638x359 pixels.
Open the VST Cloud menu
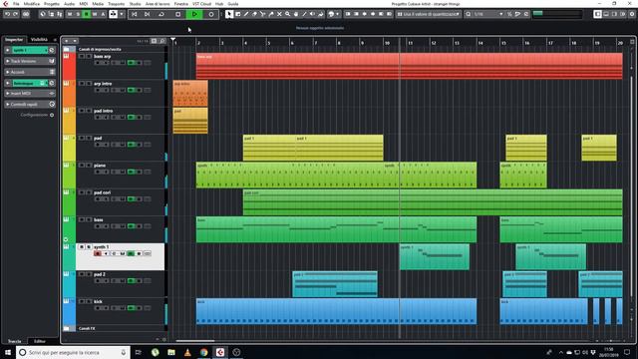point(201,4)
